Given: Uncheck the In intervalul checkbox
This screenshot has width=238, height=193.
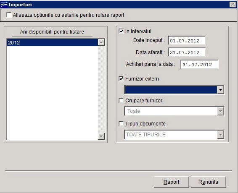Looking at the screenshot, I should point(121,31).
